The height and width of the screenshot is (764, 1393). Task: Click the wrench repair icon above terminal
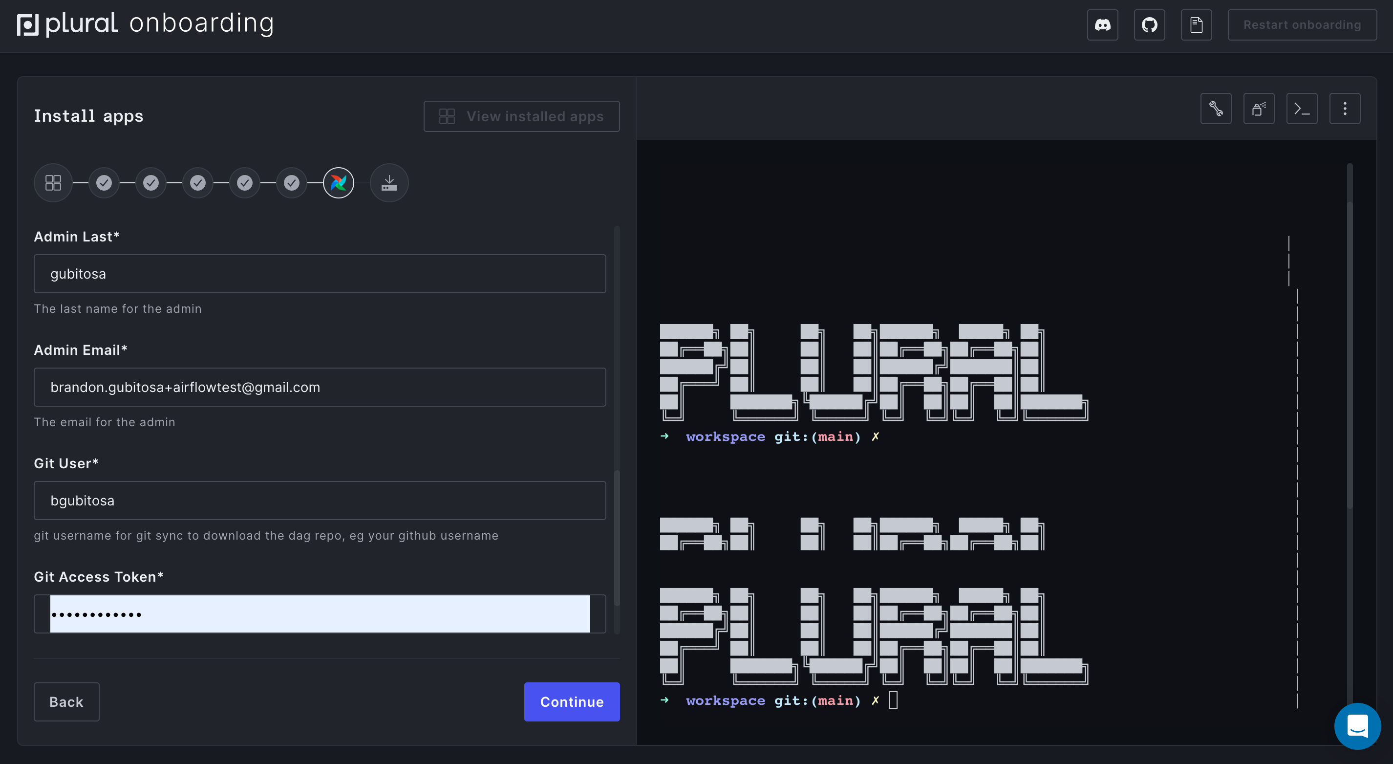pos(1216,109)
